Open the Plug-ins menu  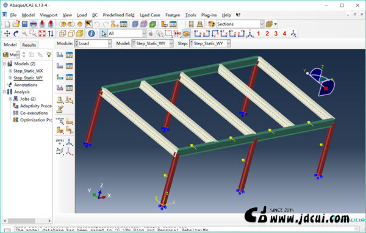tap(209, 15)
